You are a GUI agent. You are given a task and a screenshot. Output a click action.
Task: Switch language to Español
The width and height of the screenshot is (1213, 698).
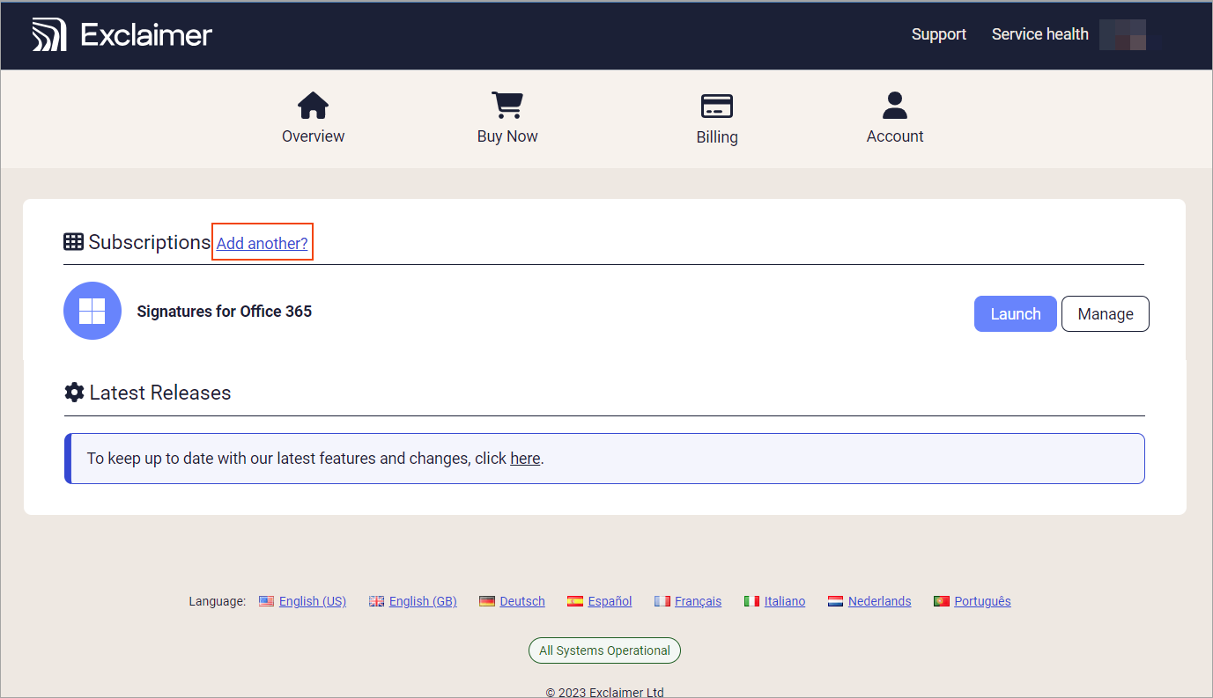pyautogui.click(x=608, y=600)
